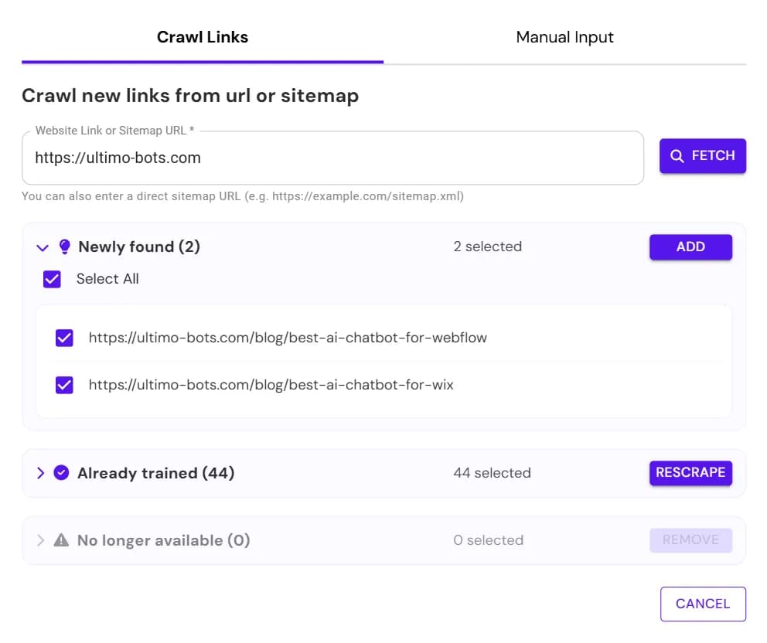Toggle the Select All checkbox
This screenshot has width=767, height=643.
[52, 279]
